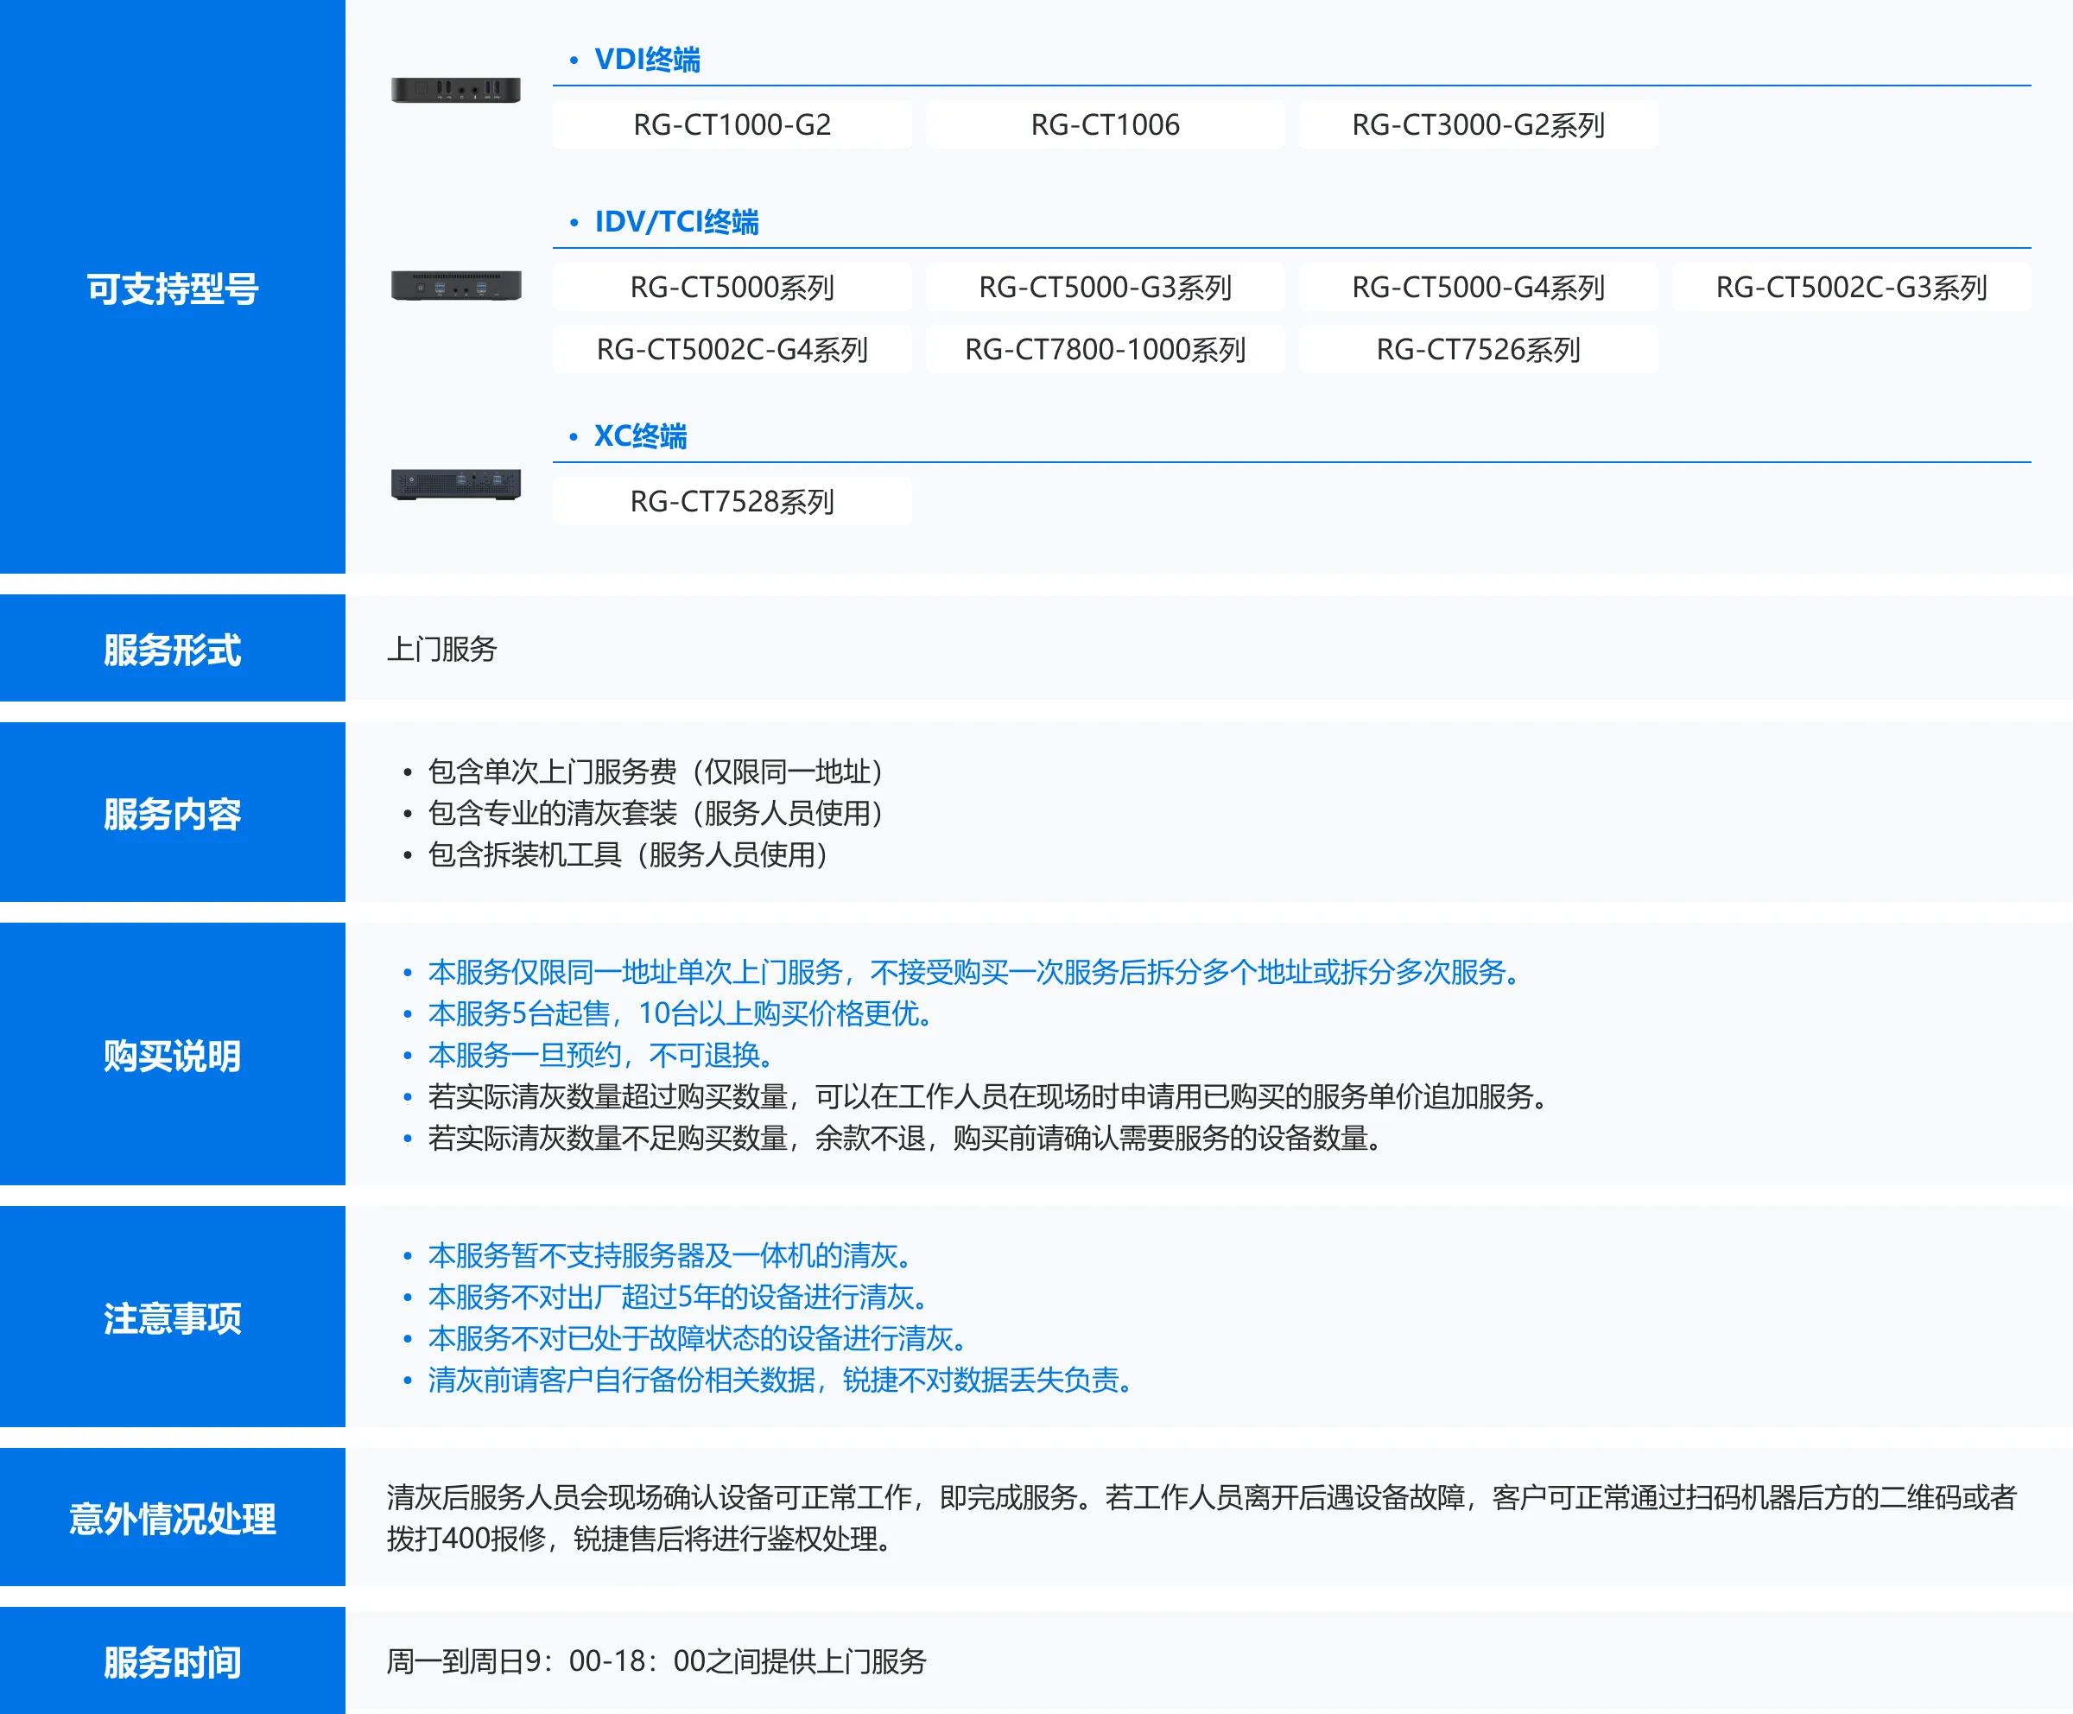
Task: Click the line about 仅限同一地址单次上门服务
Action: click(974, 972)
